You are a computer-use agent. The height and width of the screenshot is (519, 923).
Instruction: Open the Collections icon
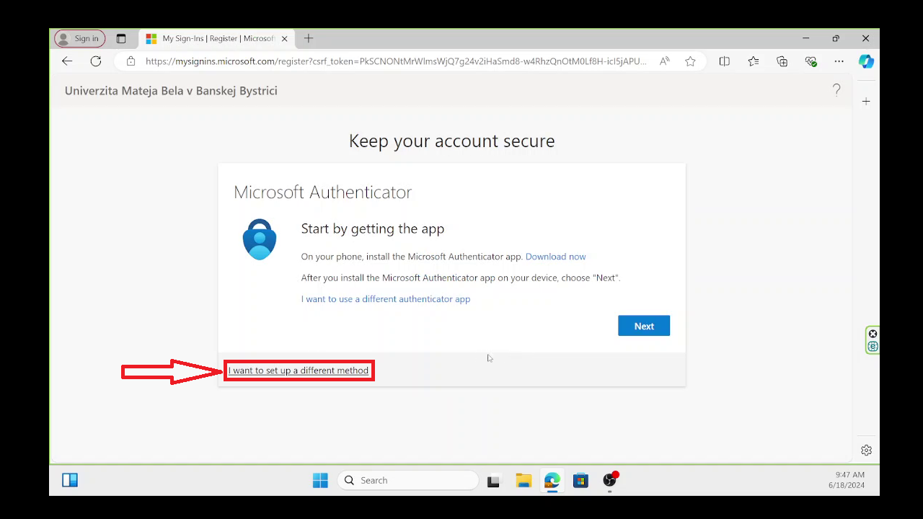coord(782,61)
